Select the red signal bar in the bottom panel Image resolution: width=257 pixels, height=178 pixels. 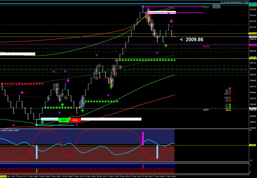143,167
